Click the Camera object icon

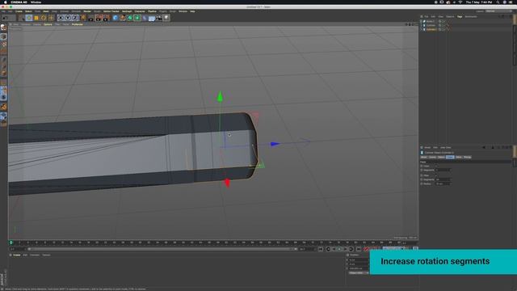point(159,18)
